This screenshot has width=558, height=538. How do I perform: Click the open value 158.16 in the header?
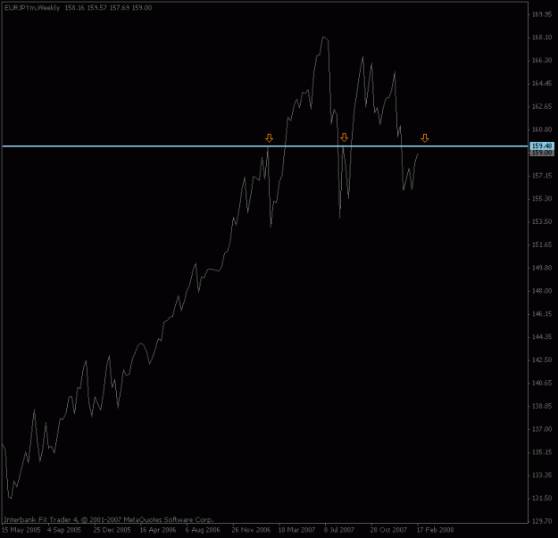(x=75, y=8)
